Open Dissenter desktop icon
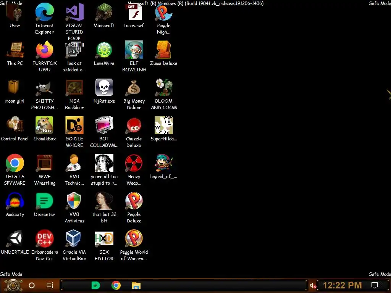 (44, 201)
